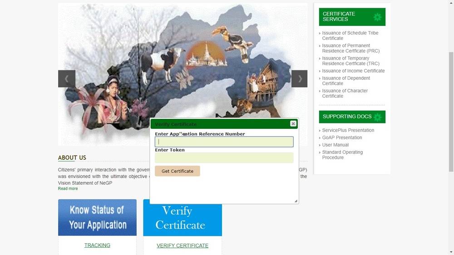Viewport: 454px width, 255px height.
Task: Open Issuance of Temporary Residence Certificate (TRC)
Action: click(350, 61)
